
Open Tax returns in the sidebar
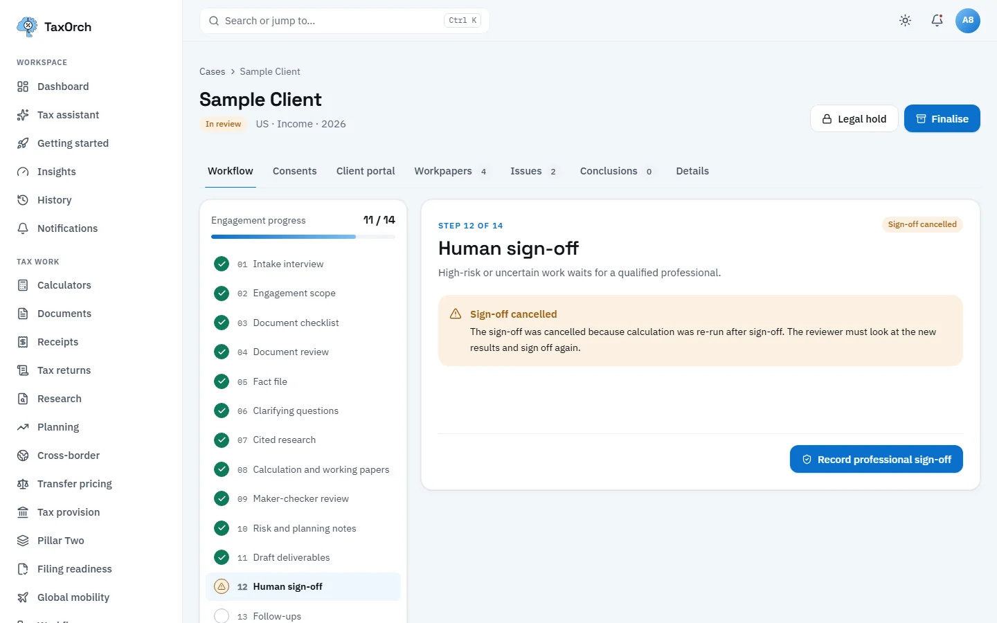(x=91, y=370)
